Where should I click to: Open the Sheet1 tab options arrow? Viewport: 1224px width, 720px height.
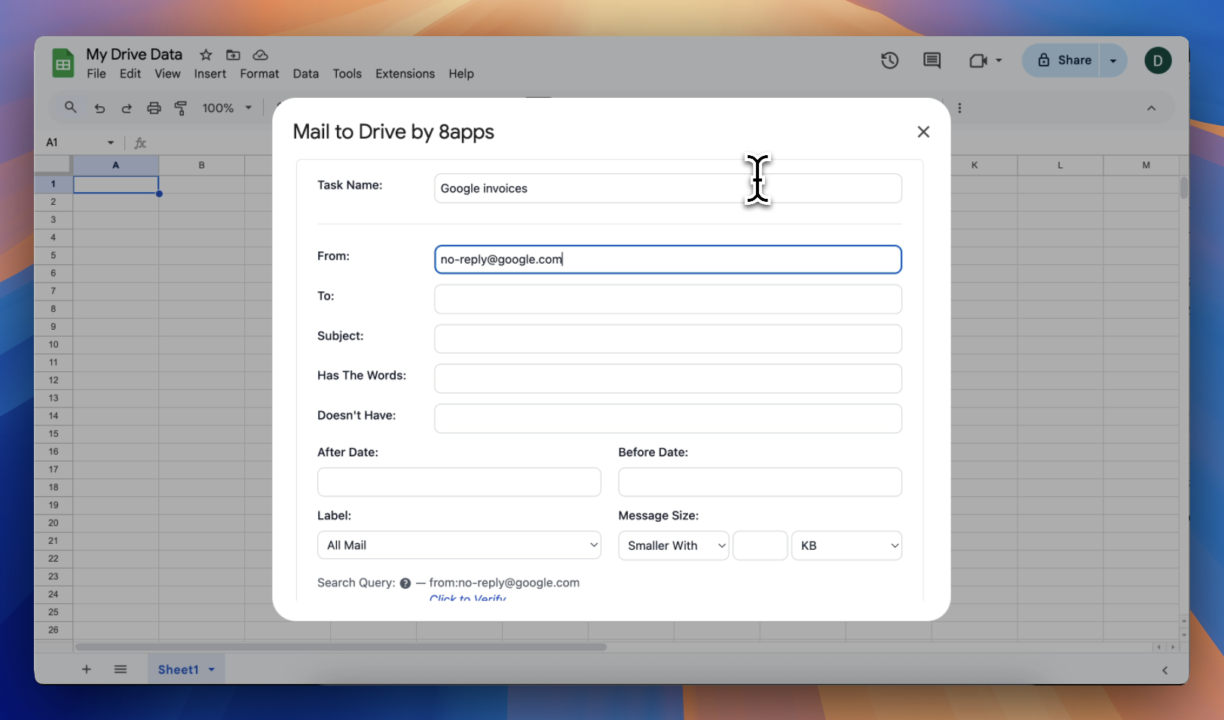212,670
